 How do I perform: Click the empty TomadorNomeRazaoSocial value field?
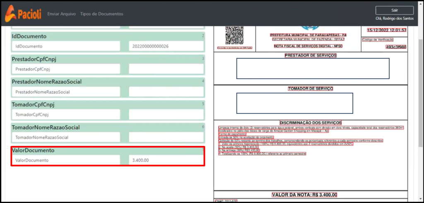coord(166,137)
